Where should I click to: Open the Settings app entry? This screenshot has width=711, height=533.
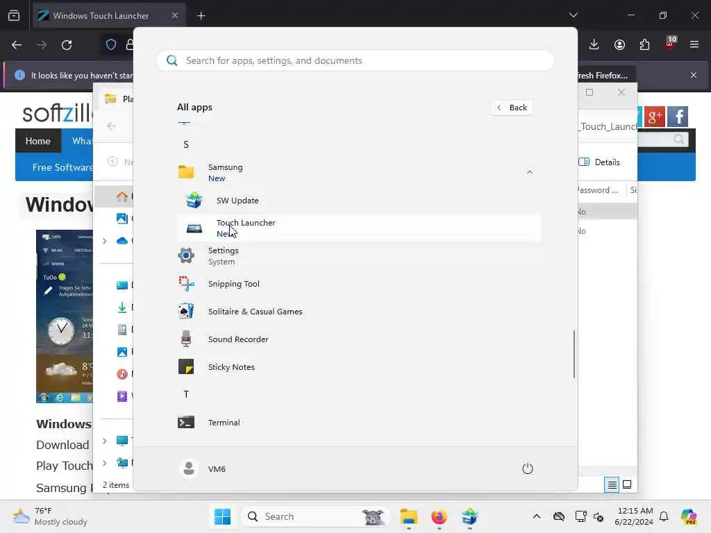pos(360,255)
